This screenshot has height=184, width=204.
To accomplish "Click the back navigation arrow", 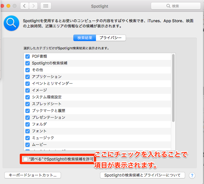I will [x=24, y=6].
